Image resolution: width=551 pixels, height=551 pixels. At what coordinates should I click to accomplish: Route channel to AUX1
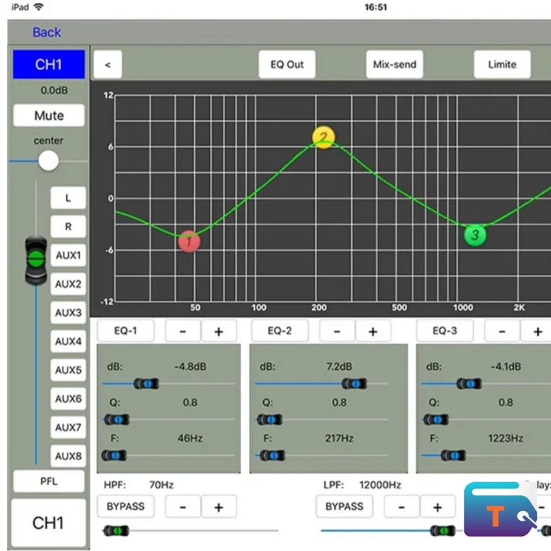68,256
